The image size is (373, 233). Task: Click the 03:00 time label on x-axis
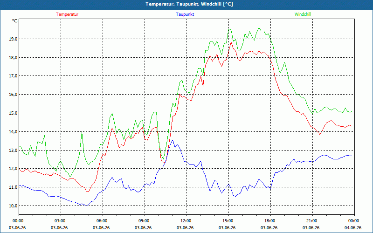(x=59, y=221)
